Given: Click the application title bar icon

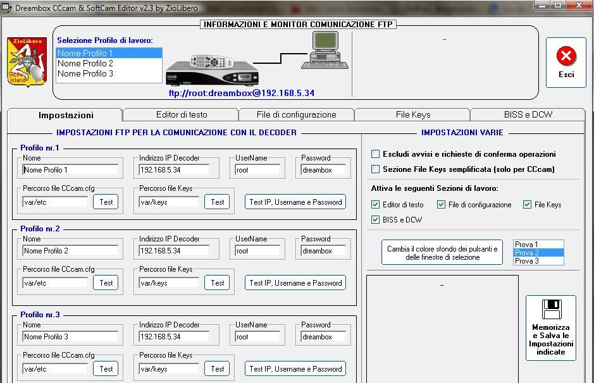Looking at the screenshot, I should (6, 8).
